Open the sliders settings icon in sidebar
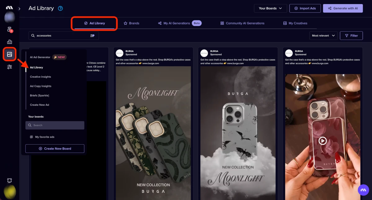This screenshot has height=200, width=372. [10, 67]
